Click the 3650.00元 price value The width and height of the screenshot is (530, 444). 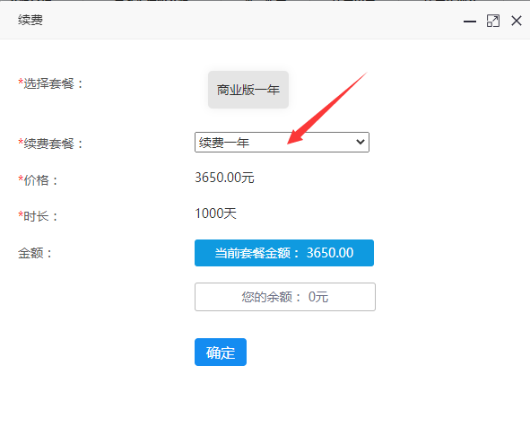(x=224, y=178)
